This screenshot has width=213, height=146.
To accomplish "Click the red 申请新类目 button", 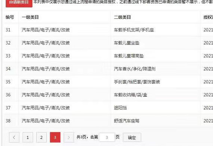I will 19,3.
